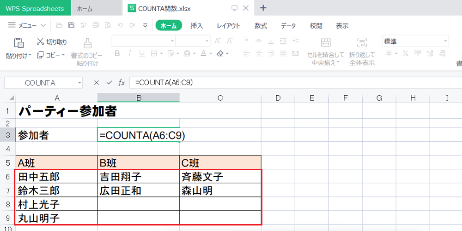Click the Undo arrow icon
The height and width of the screenshot is (231, 462).
coord(120,25)
